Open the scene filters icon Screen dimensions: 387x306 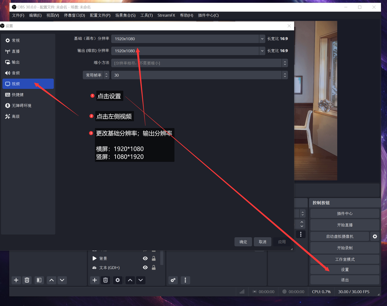point(39,280)
